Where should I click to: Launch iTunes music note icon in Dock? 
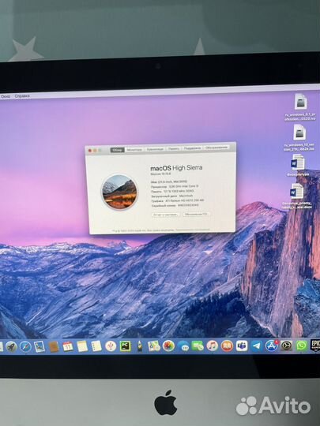tap(213, 346)
